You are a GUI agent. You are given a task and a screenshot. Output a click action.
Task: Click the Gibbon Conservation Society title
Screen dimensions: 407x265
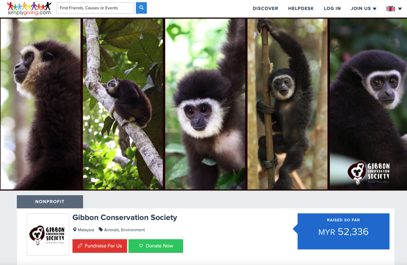125,218
